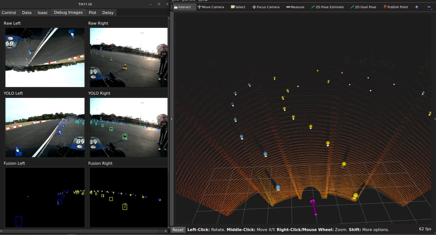The image size is (436, 235).
Task: Choose the Move Camera tool
Action: (211, 7)
